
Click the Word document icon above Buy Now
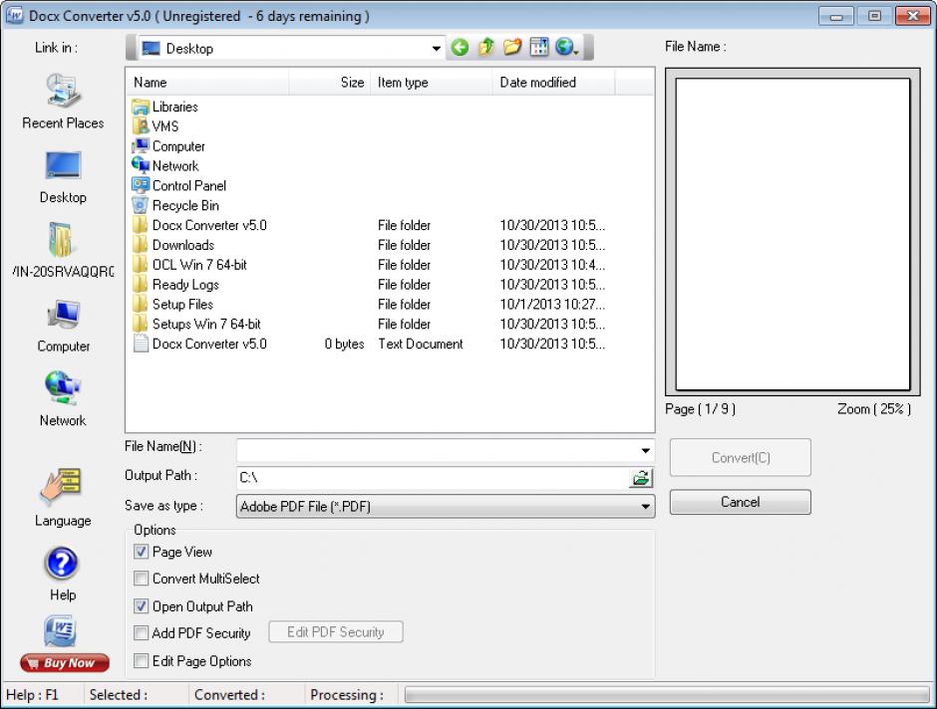click(x=60, y=632)
